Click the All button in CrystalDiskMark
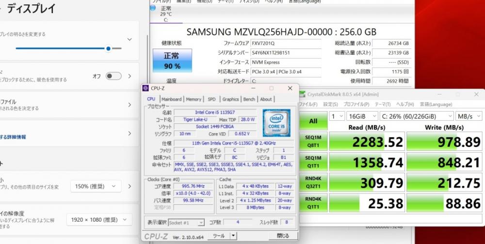Image resolution: width=485 pixels, height=244 pixels. 313,121
